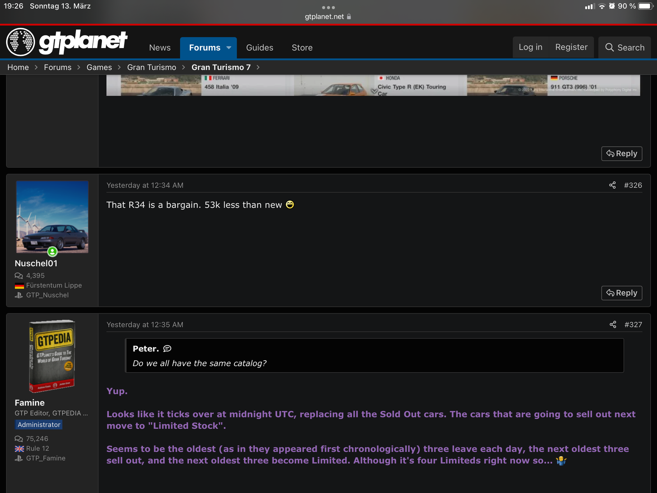Open Famine username profile
Viewport: 657px width, 493px height.
pos(30,403)
